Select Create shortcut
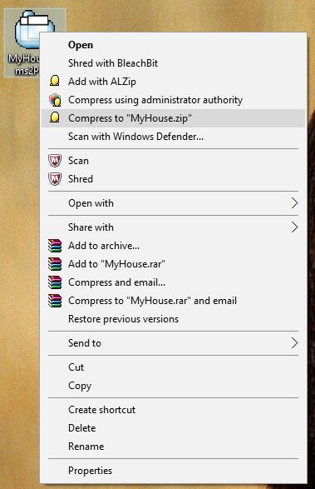The width and height of the screenshot is (315, 489). pos(173,410)
